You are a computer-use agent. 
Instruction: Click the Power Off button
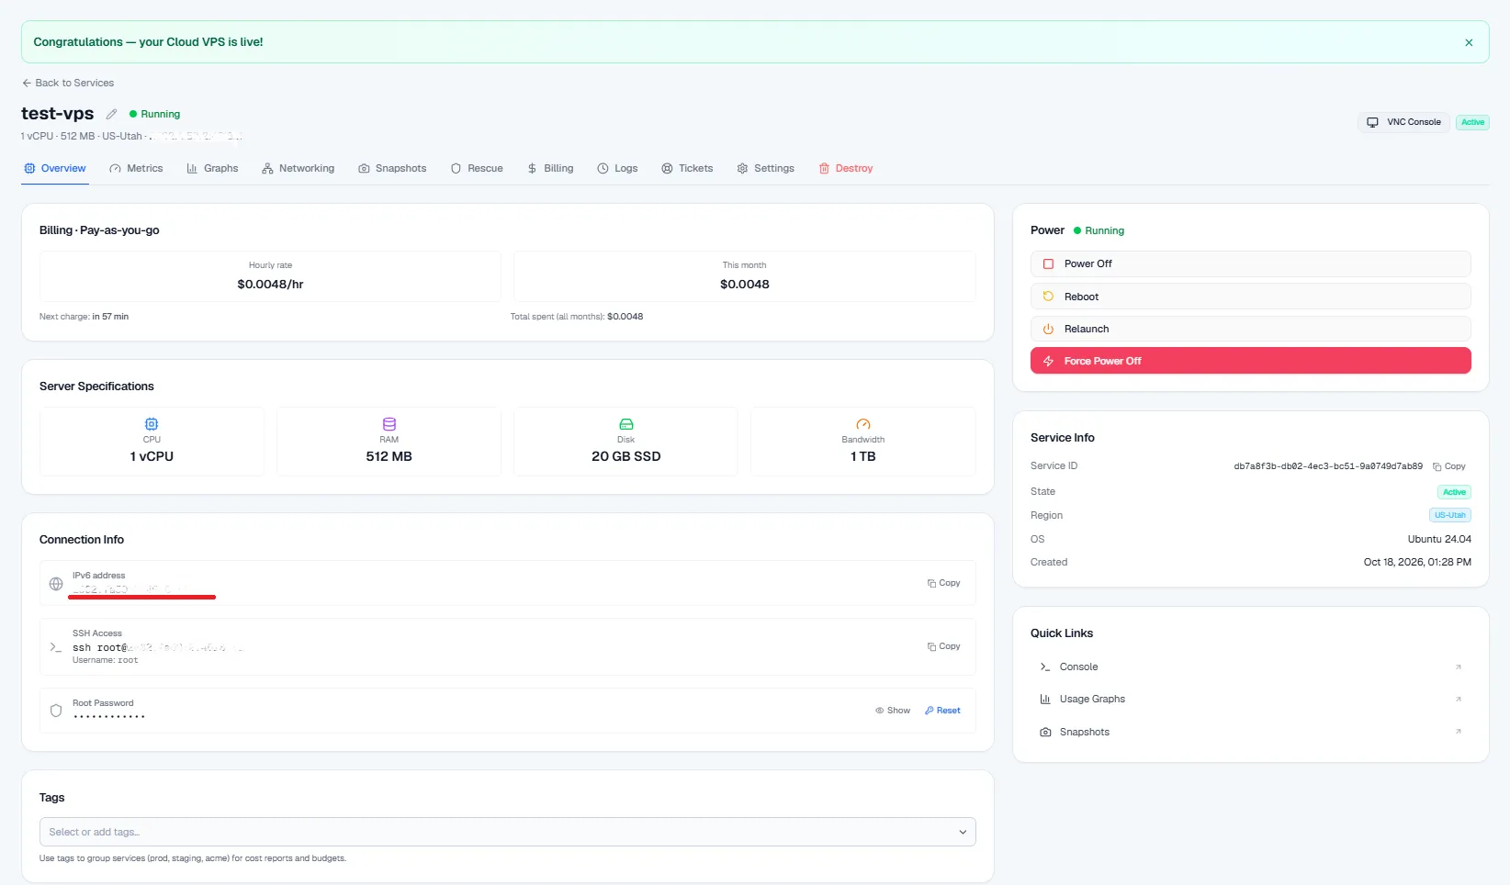pos(1250,263)
